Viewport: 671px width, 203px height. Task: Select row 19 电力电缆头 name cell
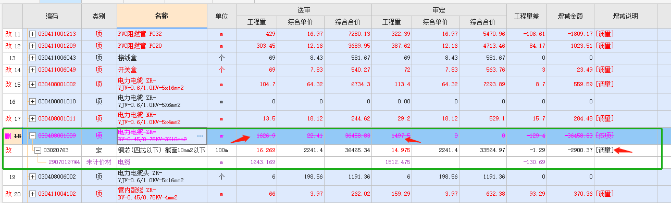[162, 177]
